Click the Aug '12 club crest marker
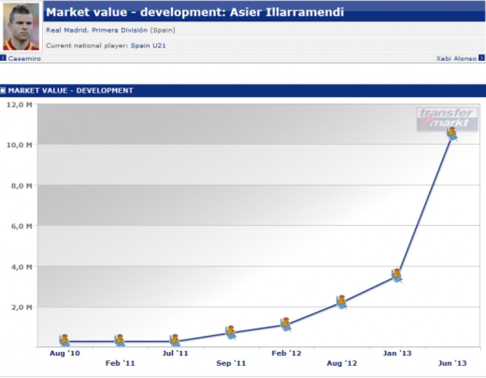Image resolution: width=486 pixels, height=378 pixels. [x=342, y=302]
